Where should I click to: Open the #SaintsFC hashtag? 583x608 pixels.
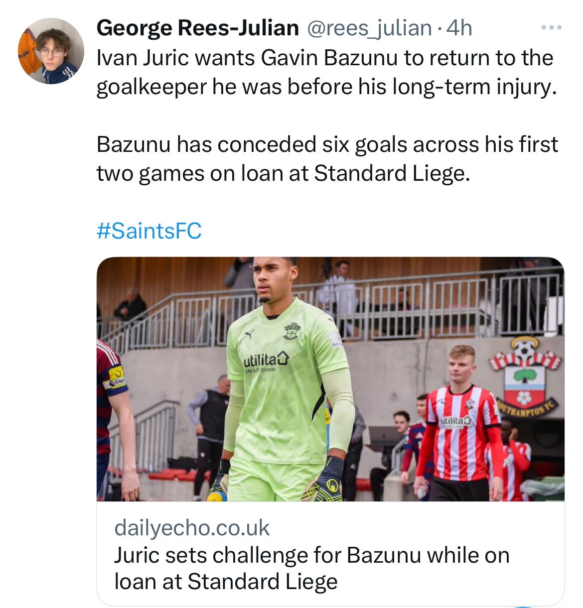149,231
